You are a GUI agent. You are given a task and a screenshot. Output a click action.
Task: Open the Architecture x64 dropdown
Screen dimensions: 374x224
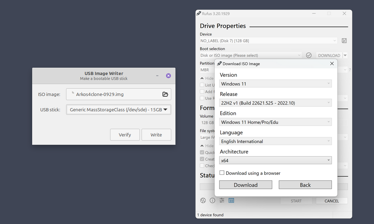coord(275,160)
